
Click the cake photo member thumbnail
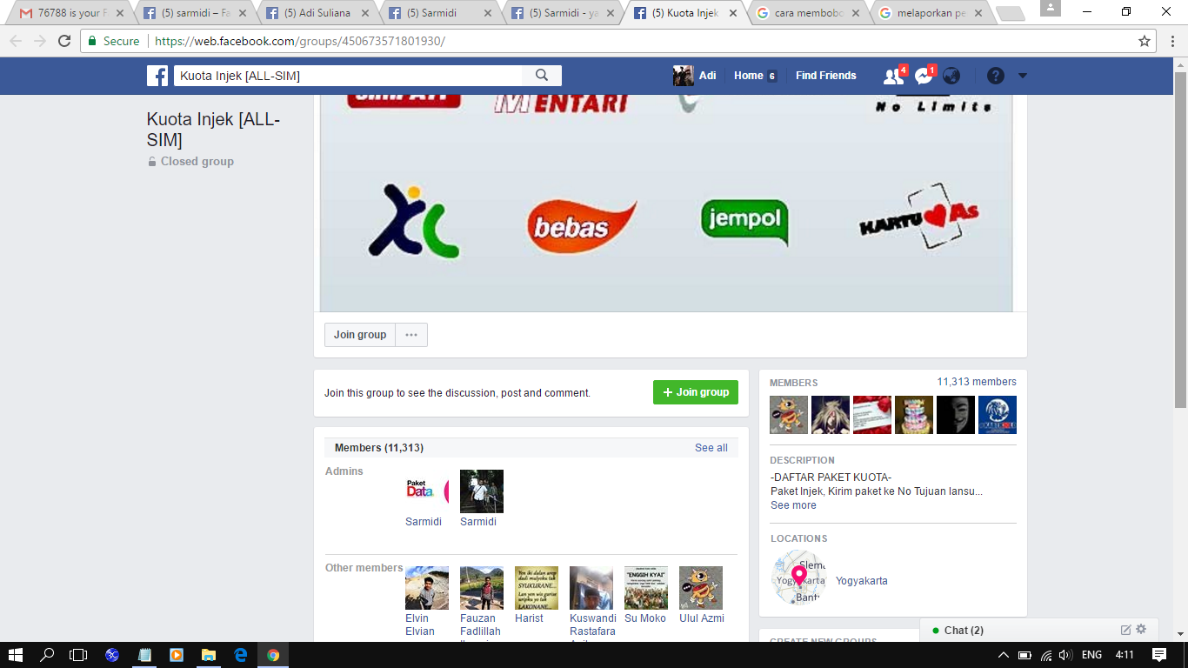[914, 415]
